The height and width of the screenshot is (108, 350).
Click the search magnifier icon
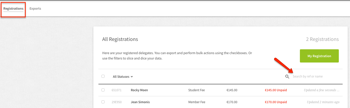(287, 76)
